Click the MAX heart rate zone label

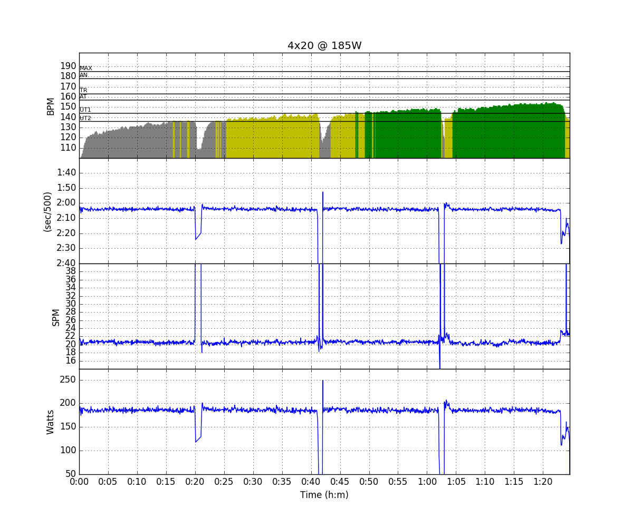pos(85,69)
